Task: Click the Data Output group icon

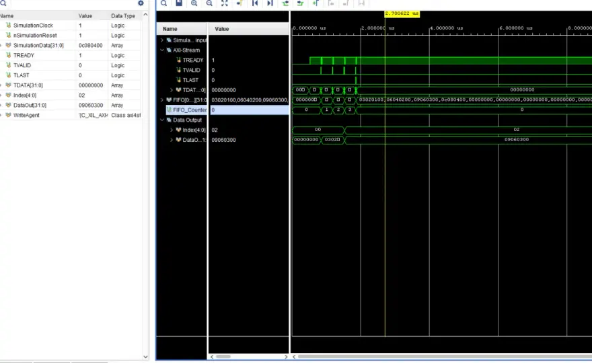Action: coord(169,120)
